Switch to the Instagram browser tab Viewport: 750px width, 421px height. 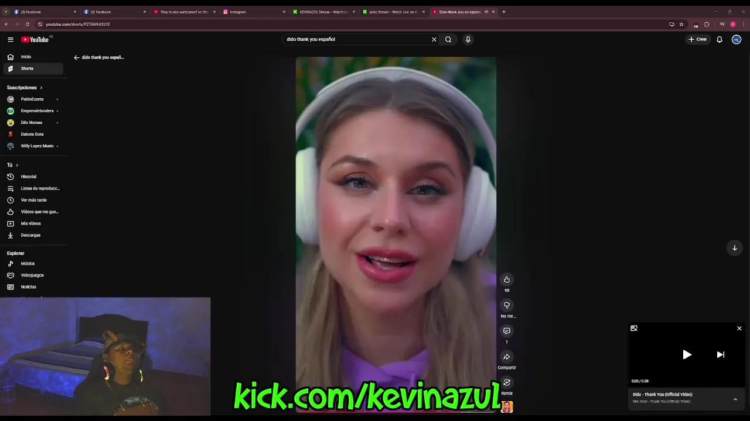click(x=254, y=12)
